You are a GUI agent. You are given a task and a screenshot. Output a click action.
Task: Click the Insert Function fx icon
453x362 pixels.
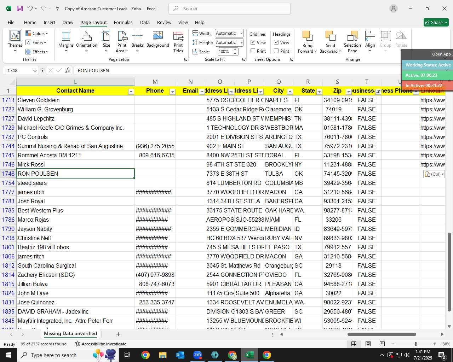click(68, 70)
